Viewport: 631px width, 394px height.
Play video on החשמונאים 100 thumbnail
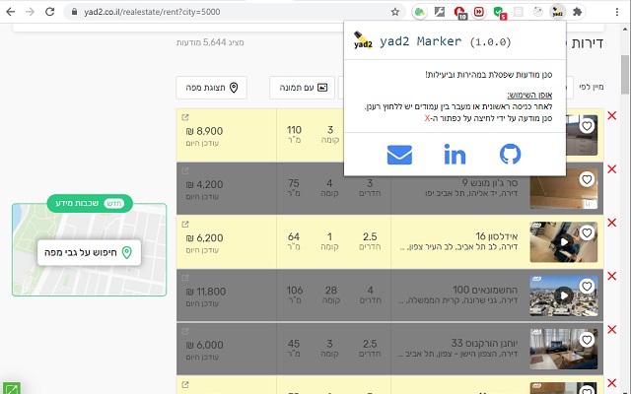click(x=564, y=295)
